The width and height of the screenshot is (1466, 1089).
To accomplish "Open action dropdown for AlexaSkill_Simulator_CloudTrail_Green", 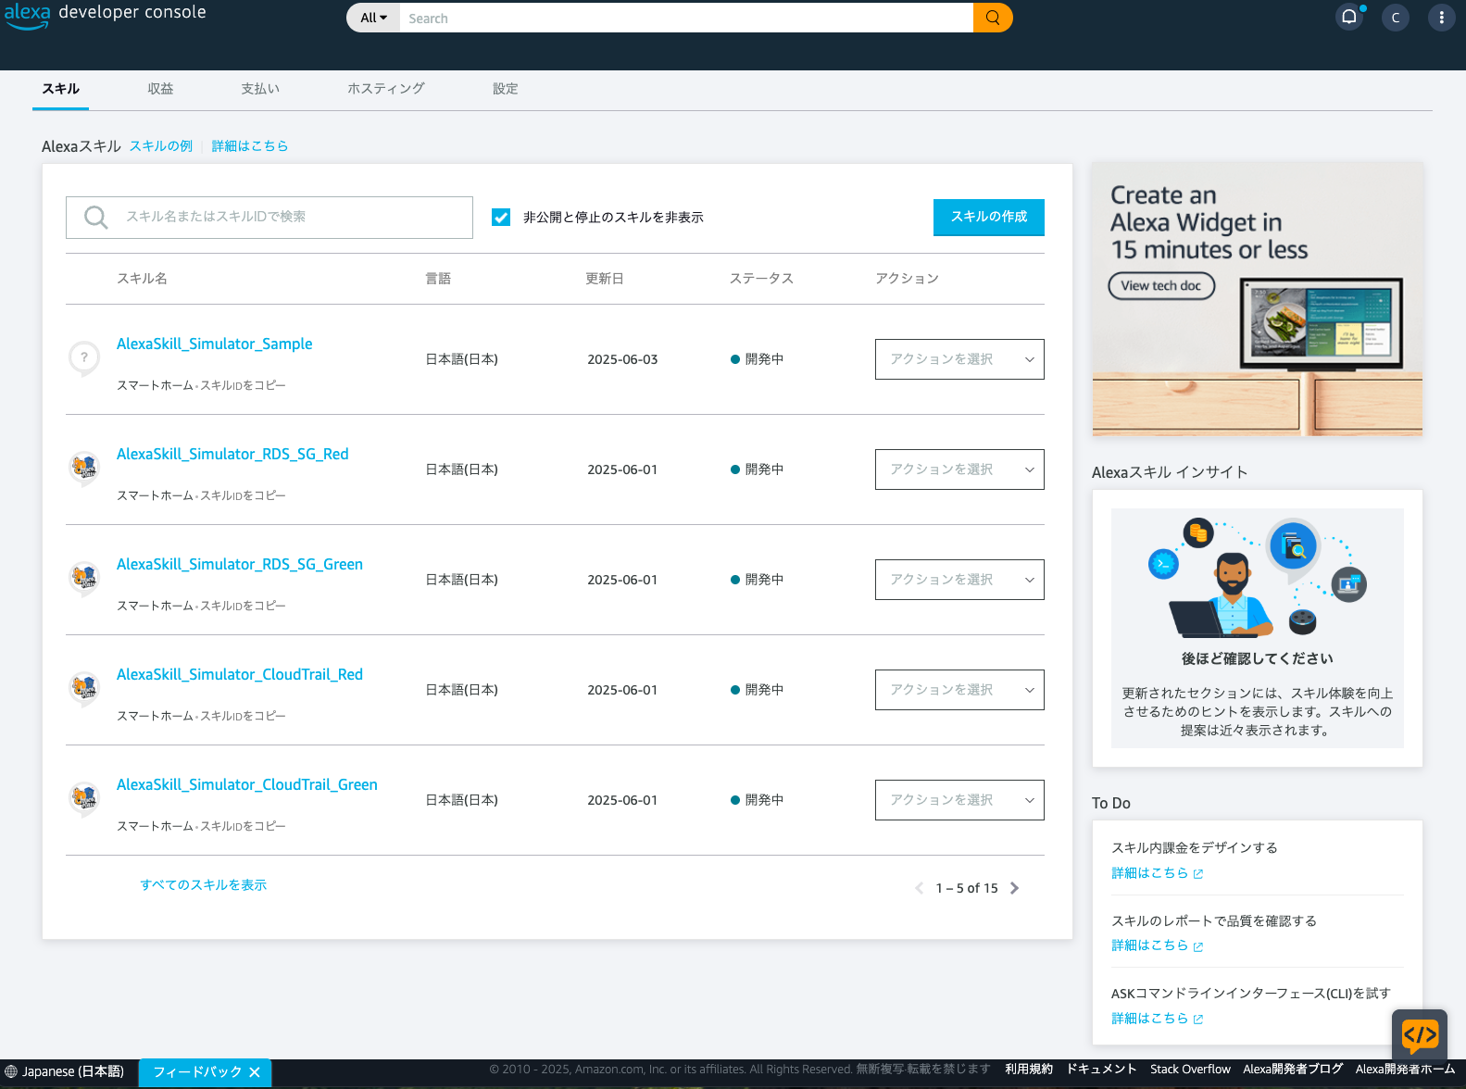I will [959, 800].
